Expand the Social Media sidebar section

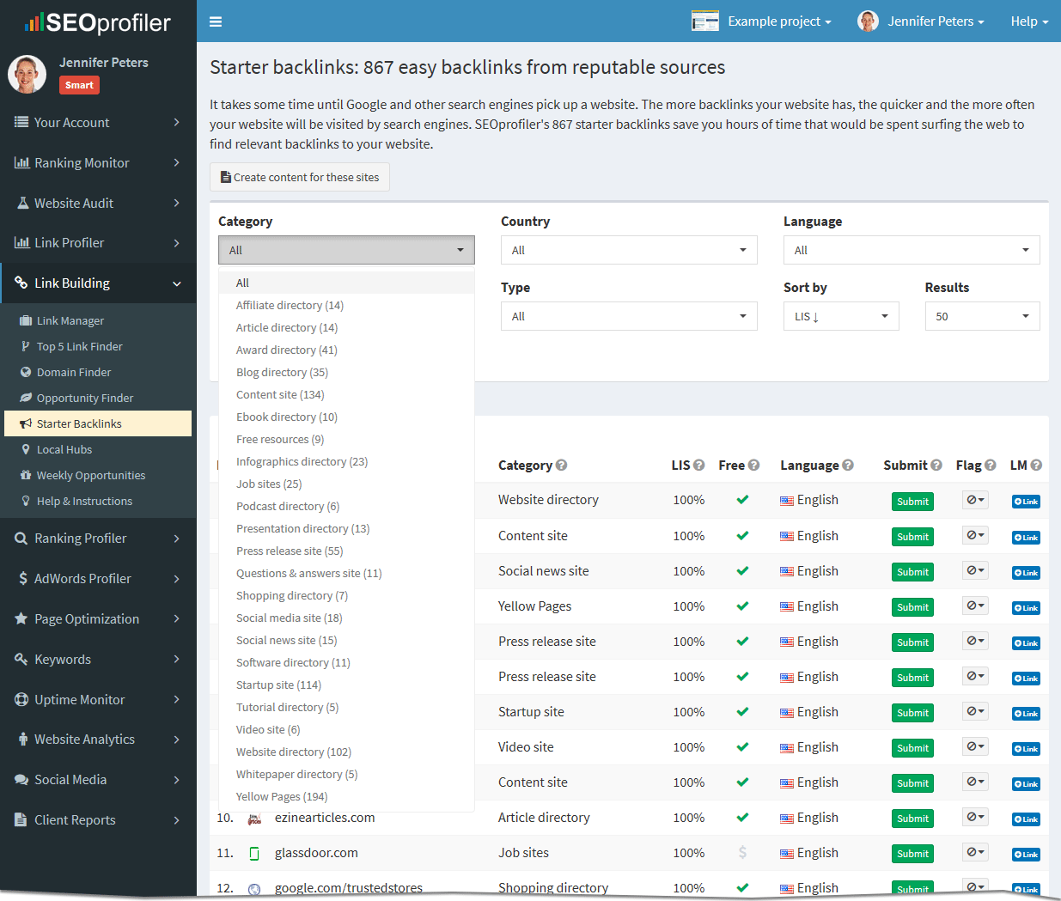[98, 779]
